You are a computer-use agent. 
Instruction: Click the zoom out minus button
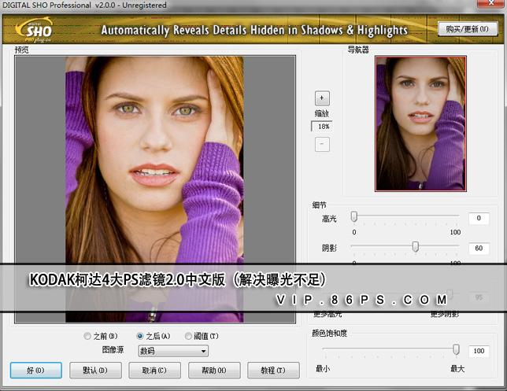pos(322,144)
